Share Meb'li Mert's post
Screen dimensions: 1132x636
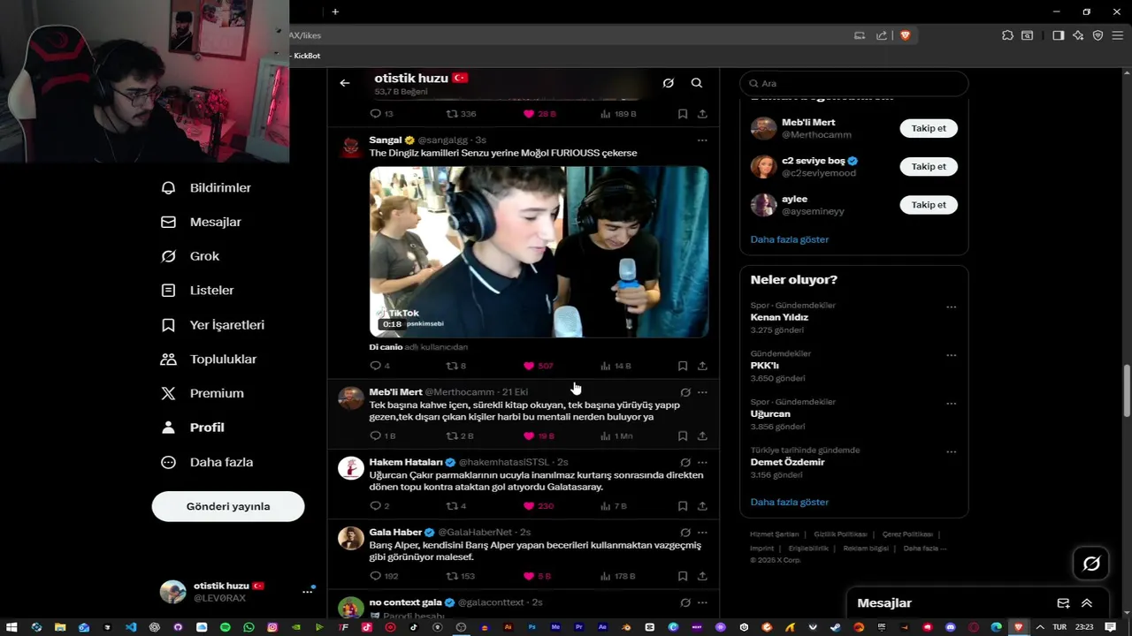[x=702, y=435]
